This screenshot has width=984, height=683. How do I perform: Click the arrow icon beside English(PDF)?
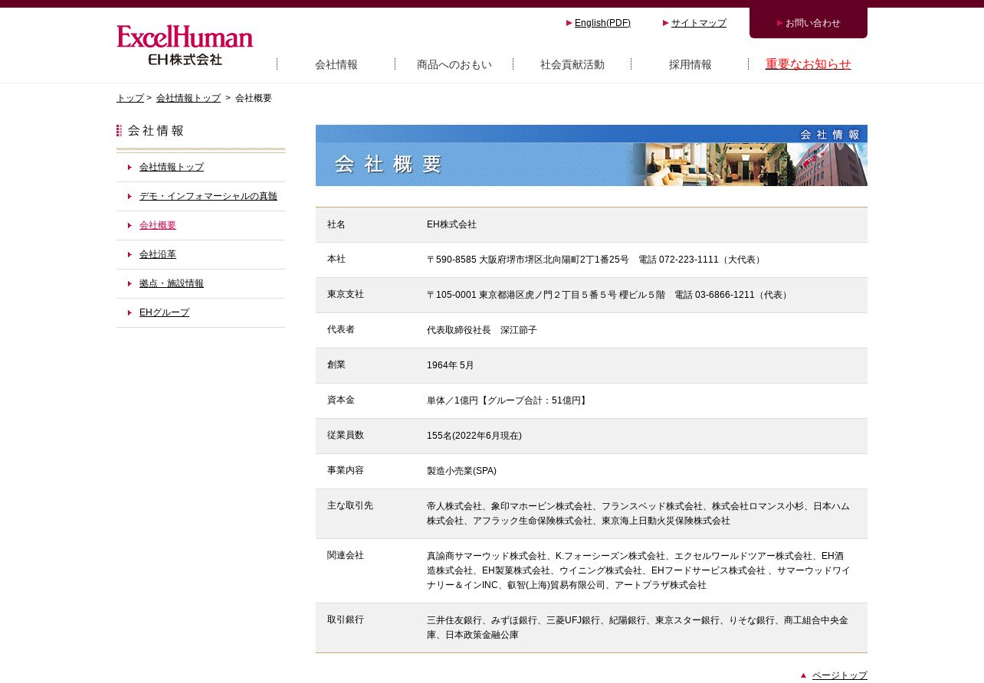pyautogui.click(x=569, y=22)
